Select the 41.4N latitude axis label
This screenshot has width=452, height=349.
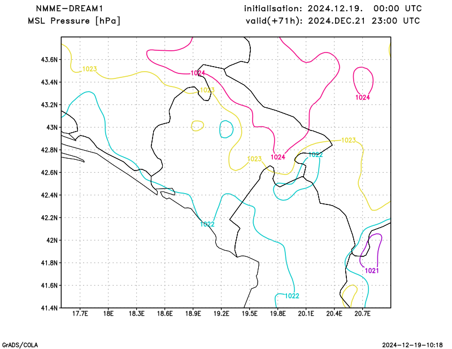49,308
